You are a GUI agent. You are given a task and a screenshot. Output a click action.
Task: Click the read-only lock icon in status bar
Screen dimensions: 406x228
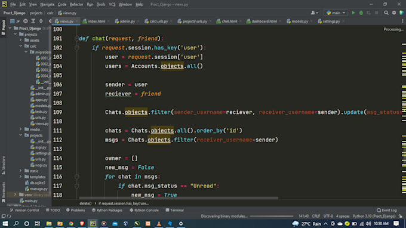pos(401,216)
